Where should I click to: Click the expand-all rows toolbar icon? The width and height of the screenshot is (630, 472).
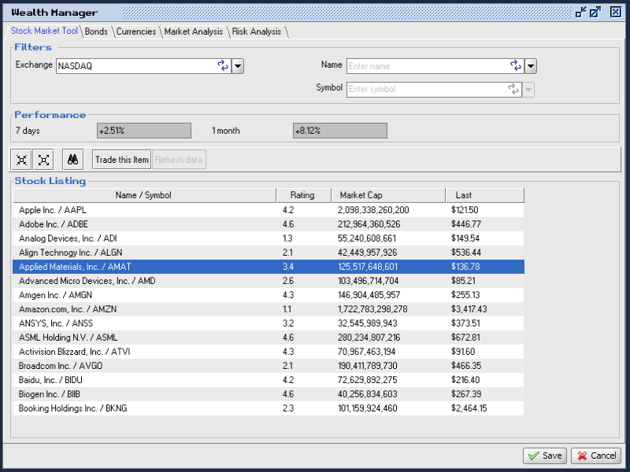click(x=43, y=160)
